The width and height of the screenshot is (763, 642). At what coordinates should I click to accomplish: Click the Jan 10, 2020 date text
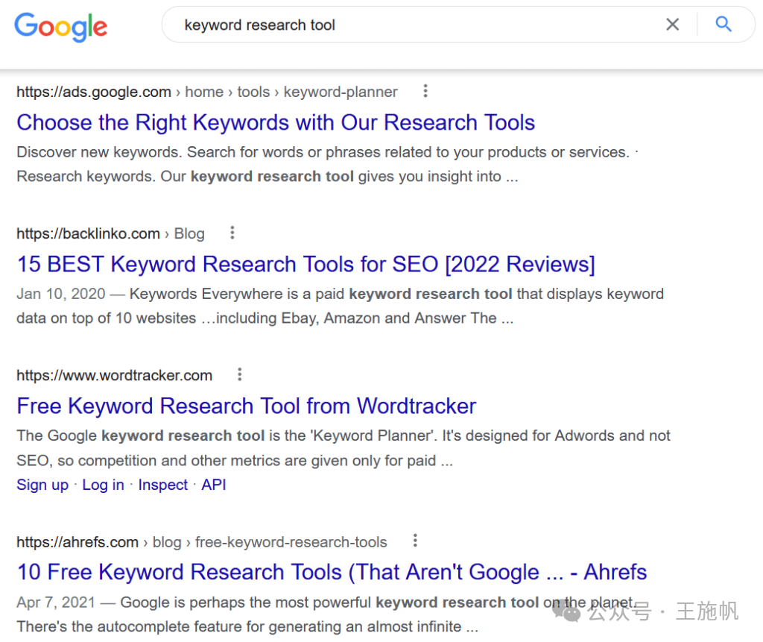[61, 295]
